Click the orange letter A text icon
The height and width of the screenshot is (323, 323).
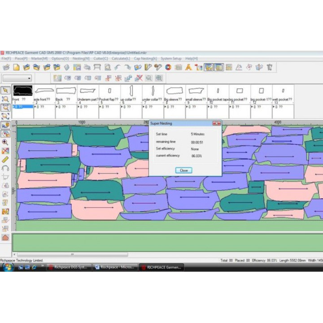pyautogui.click(x=188, y=67)
